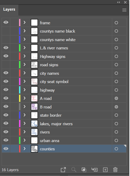Click Make/Release Clipping Mask icon
130x176 pixels.
(84, 170)
